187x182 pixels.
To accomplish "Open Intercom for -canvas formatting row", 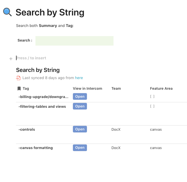I will (x=80, y=148).
